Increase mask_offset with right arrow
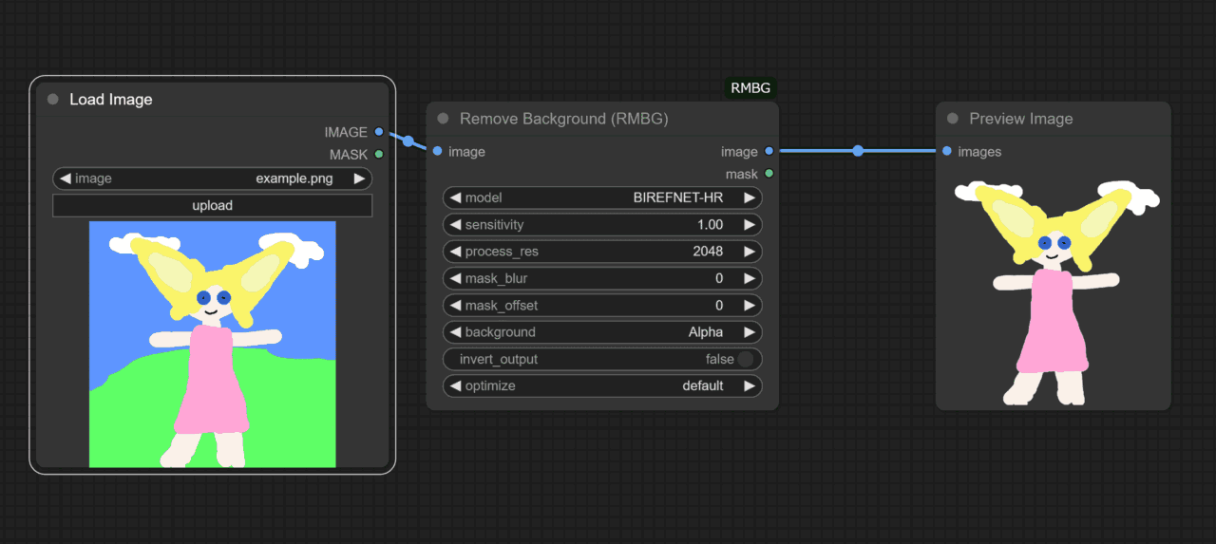The width and height of the screenshot is (1216, 544). coord(749,306)
